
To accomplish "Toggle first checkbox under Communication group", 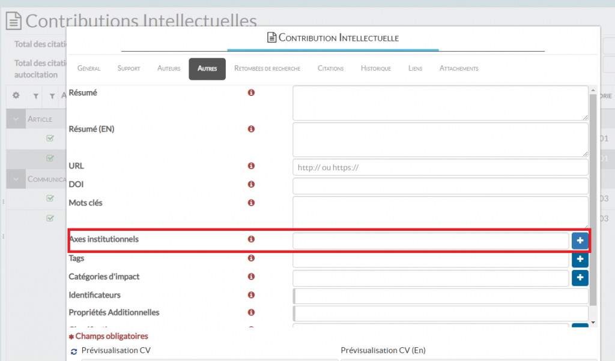I will click(x=50, y=198).
